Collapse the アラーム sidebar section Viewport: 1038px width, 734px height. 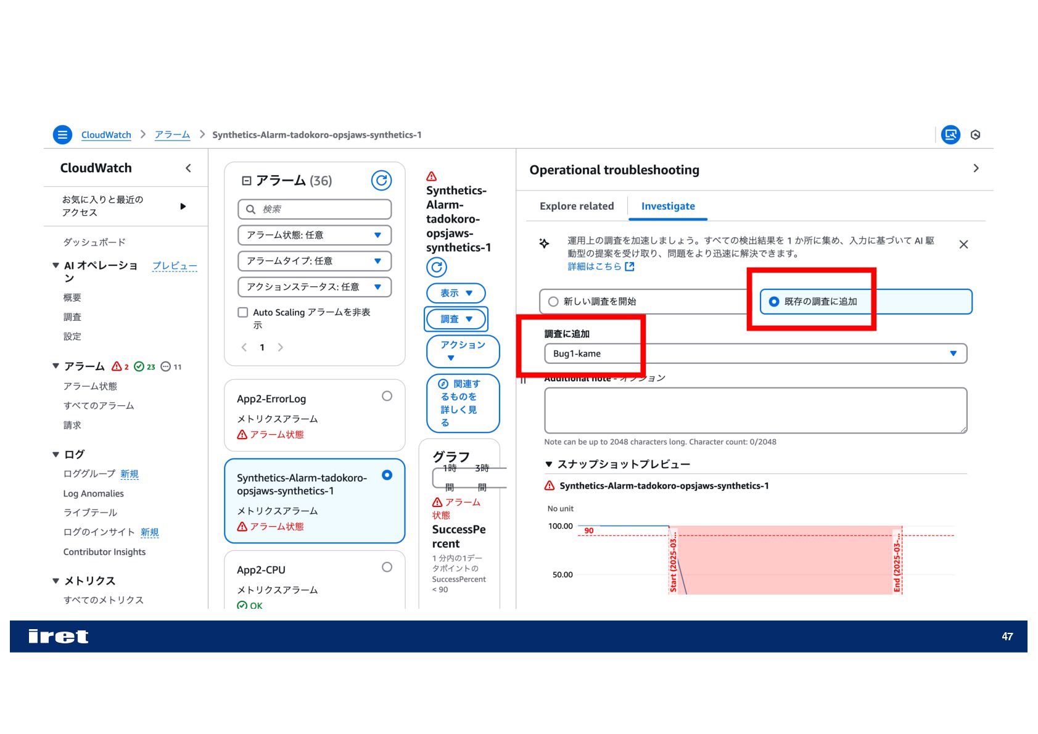pyautogui.click(x=56, y=366)
